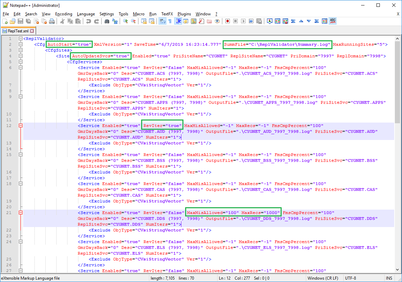
Task: Toggle ABC spell-check icon
Action: 333,21
